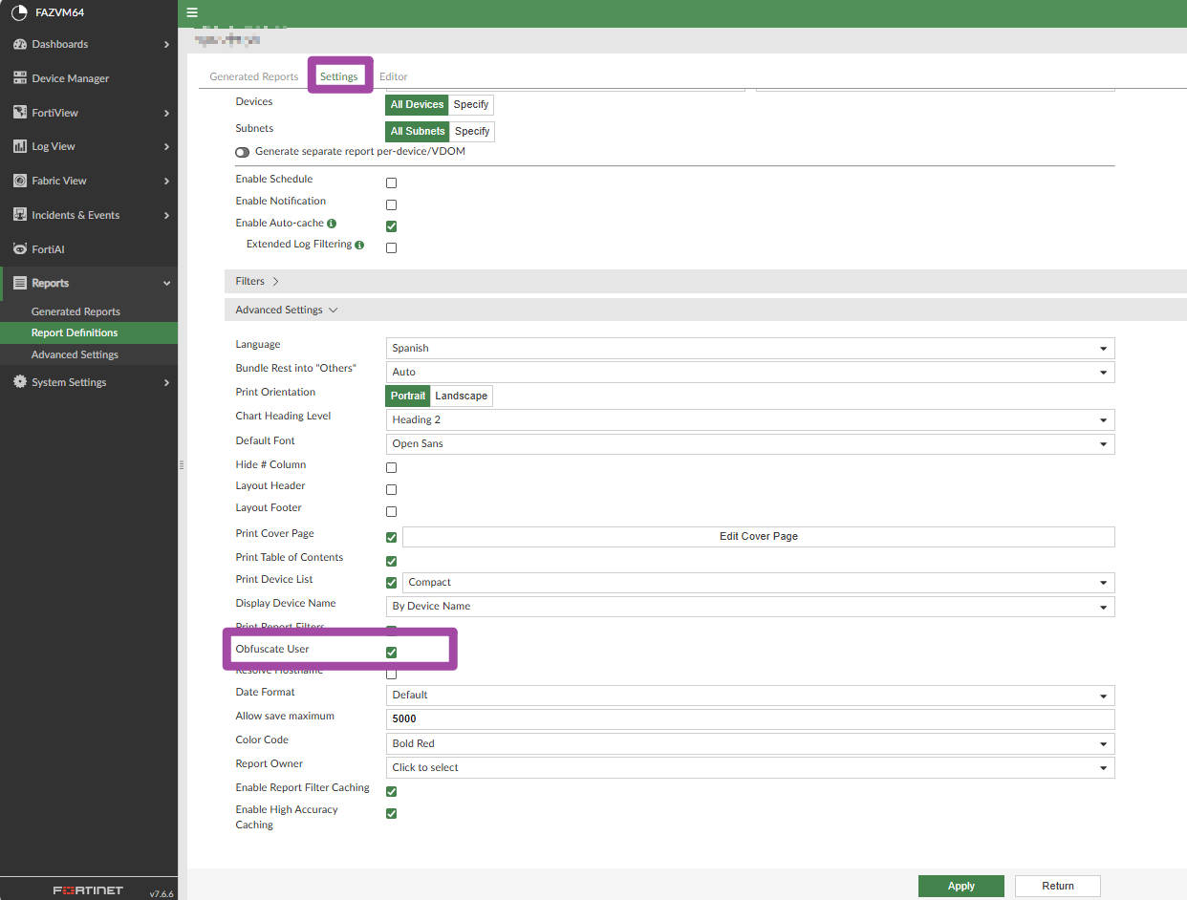This screenshot has height=900, width=1187.
Task: Click the Enable Auto-cache info icon
Action: 332,223
